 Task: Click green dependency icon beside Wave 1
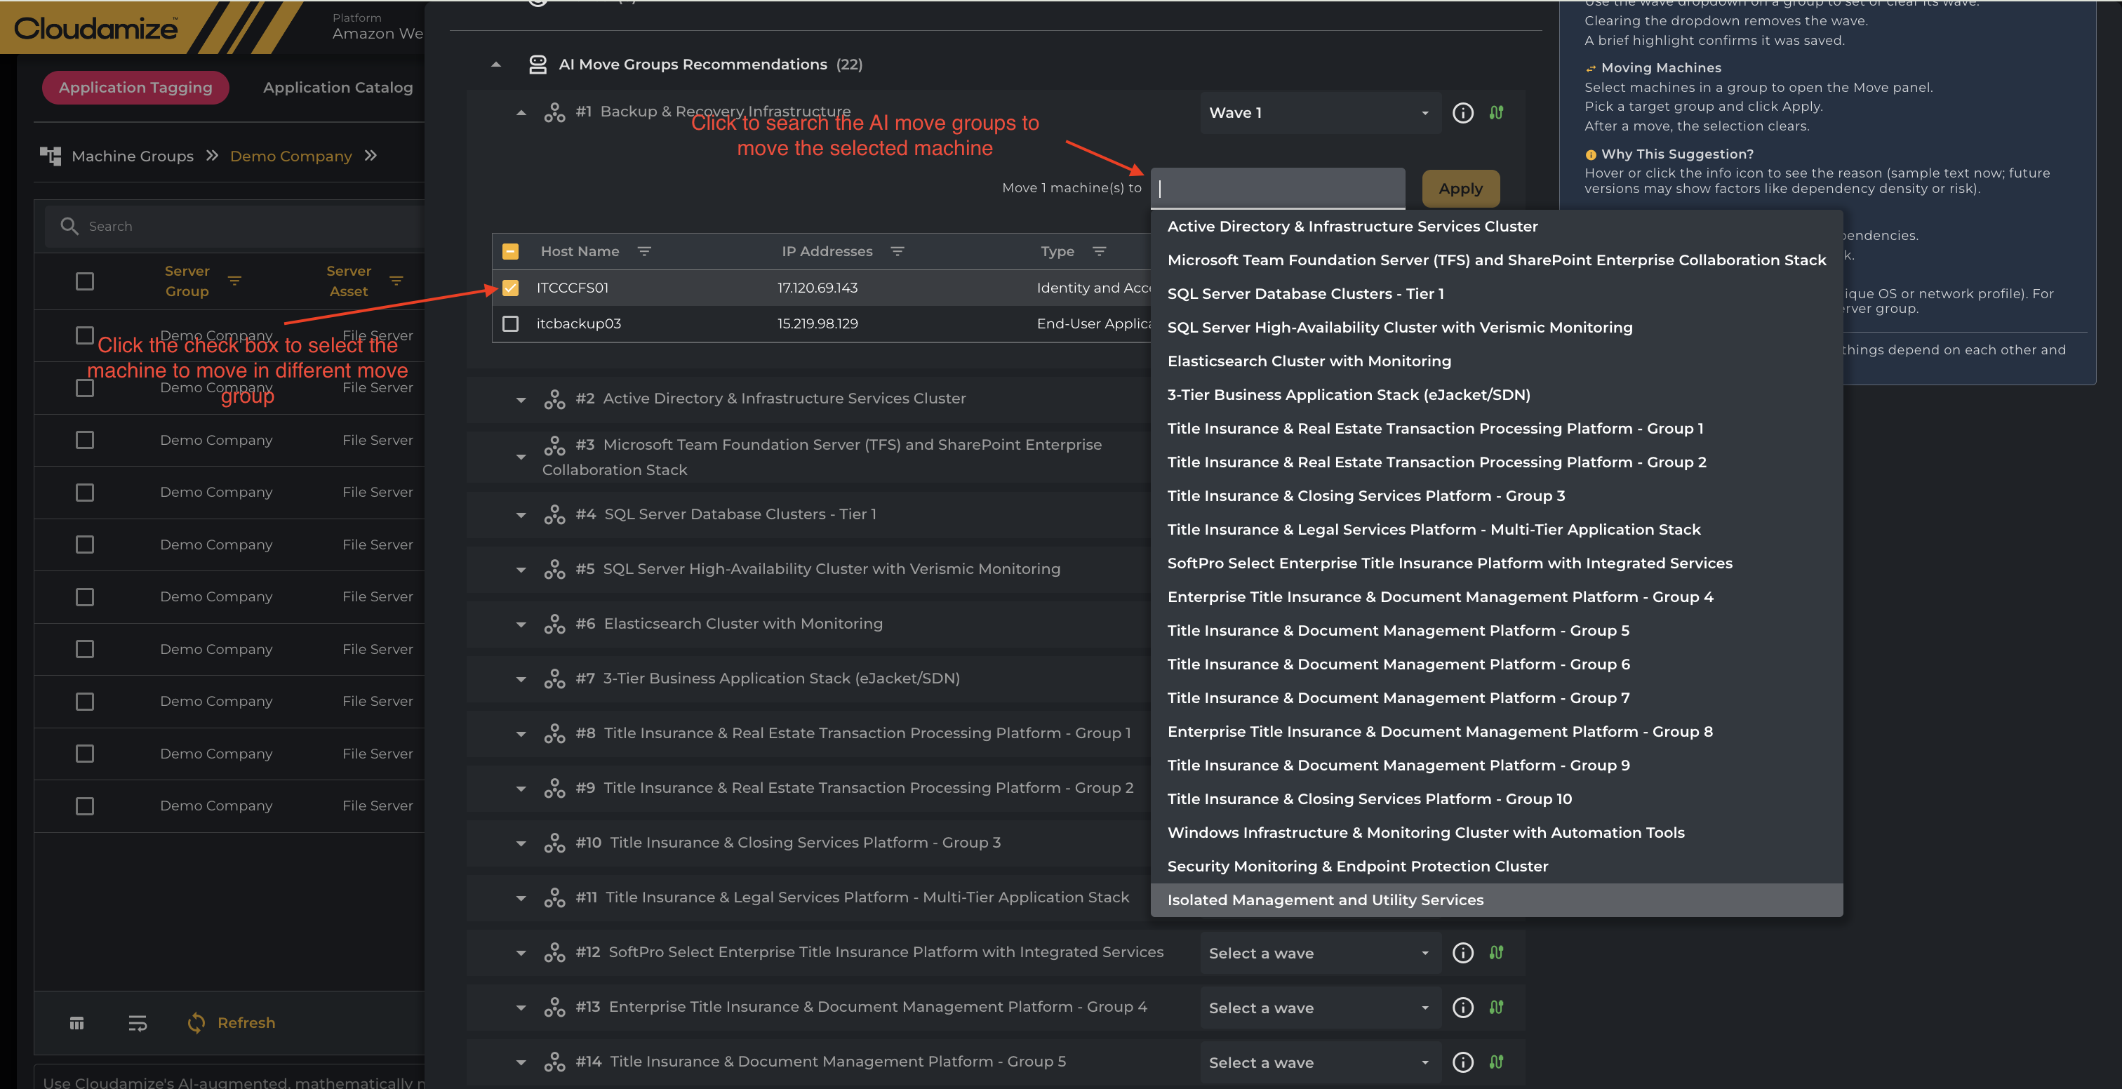tap(1496, 113)
